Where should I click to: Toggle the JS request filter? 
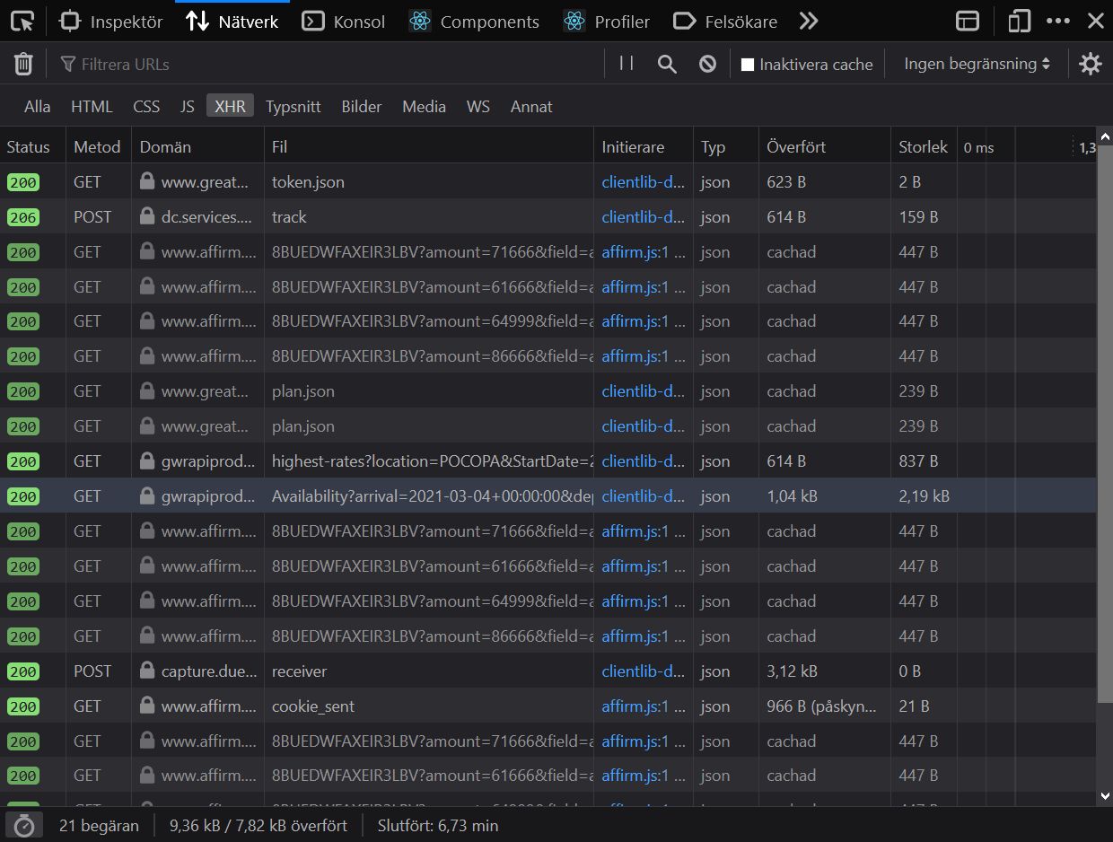click(x=187, y=106)
